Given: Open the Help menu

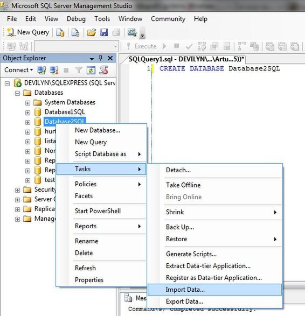Looking at the screenshot, I should (200, 19).
